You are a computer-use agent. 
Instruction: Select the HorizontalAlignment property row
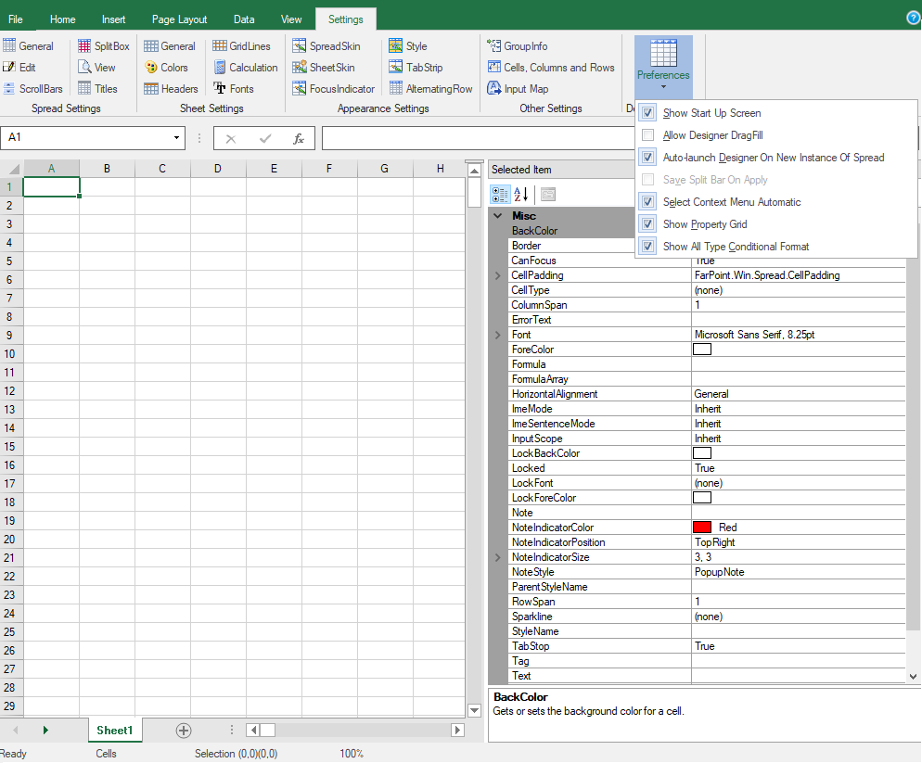point(706,394)
